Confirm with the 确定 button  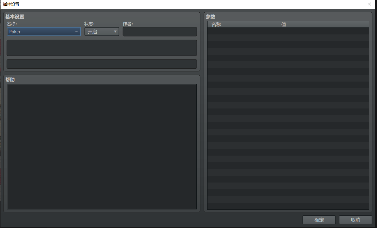coord(319,220)
